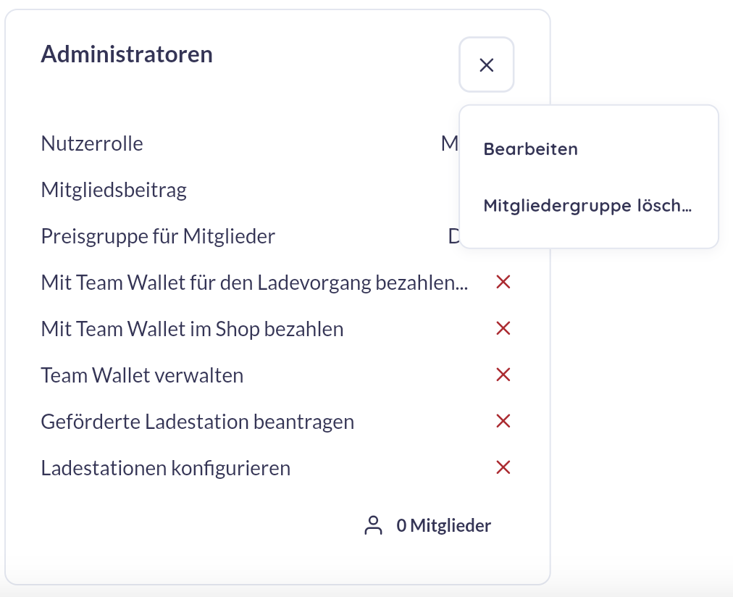733x597 pixels.
Task: Click red X beside Ladestationen konfigurieren
Action: [503, 467]
